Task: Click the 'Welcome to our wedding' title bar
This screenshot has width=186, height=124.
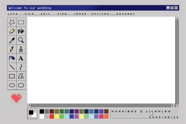Action: (93, 8)
